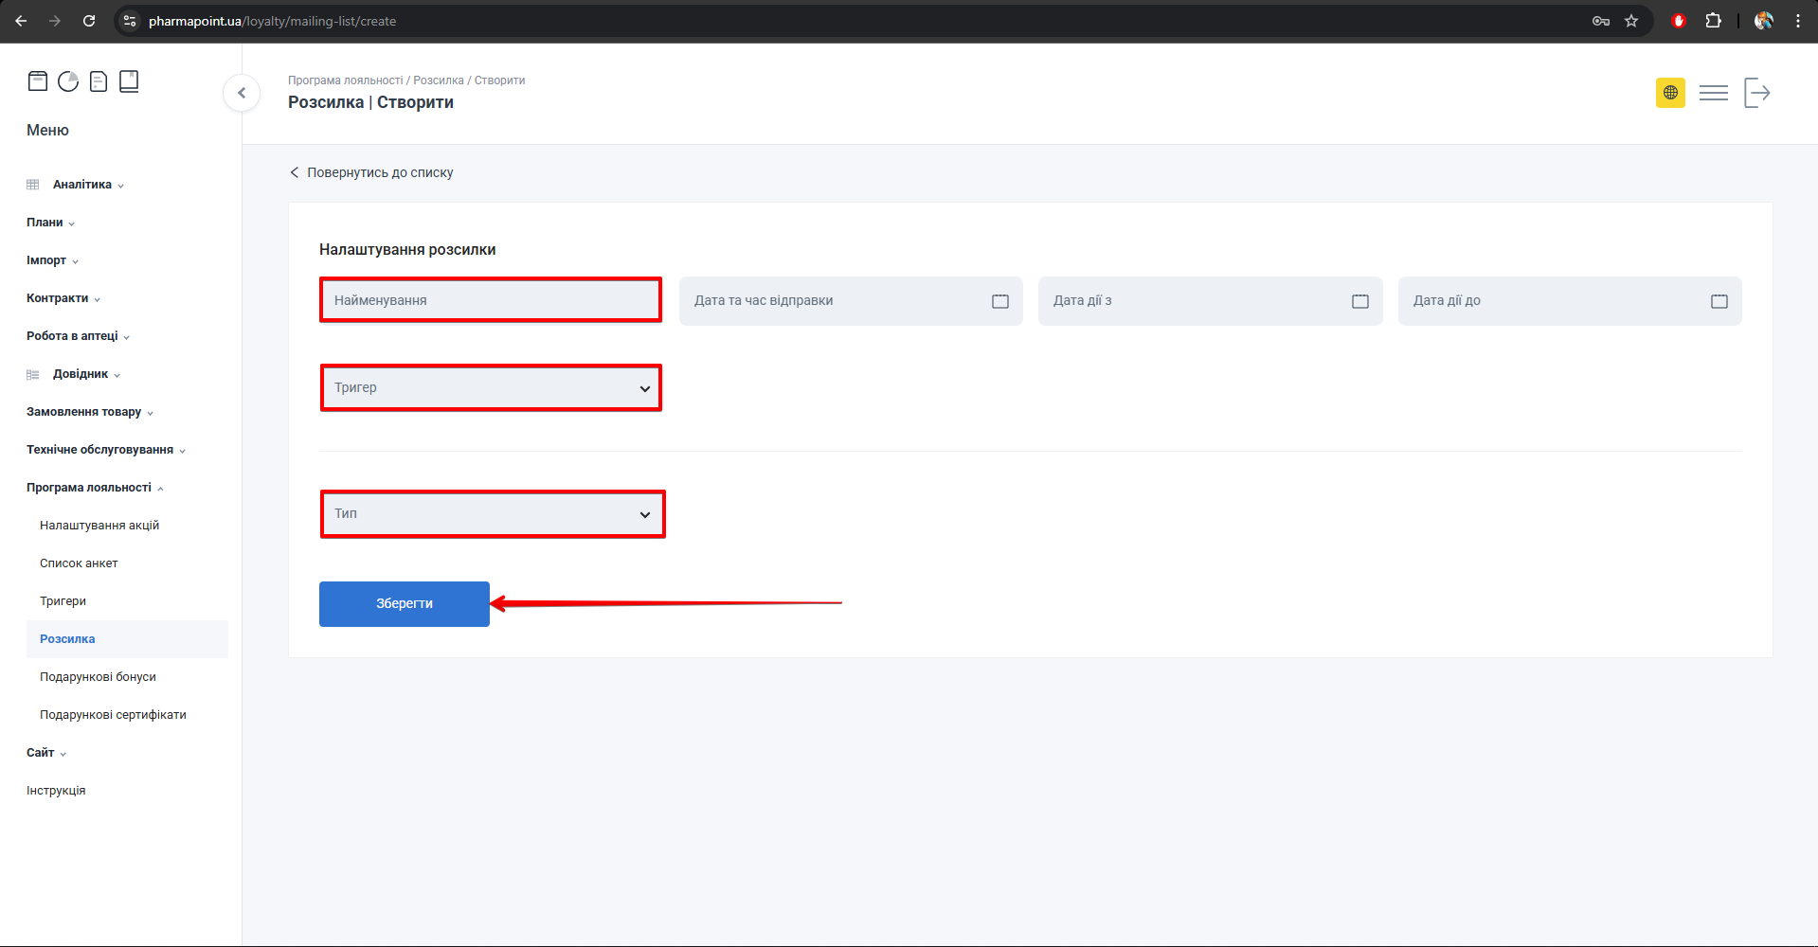
Task: Expand the Аналітика menu section
Action: click(x=82, y=185)
